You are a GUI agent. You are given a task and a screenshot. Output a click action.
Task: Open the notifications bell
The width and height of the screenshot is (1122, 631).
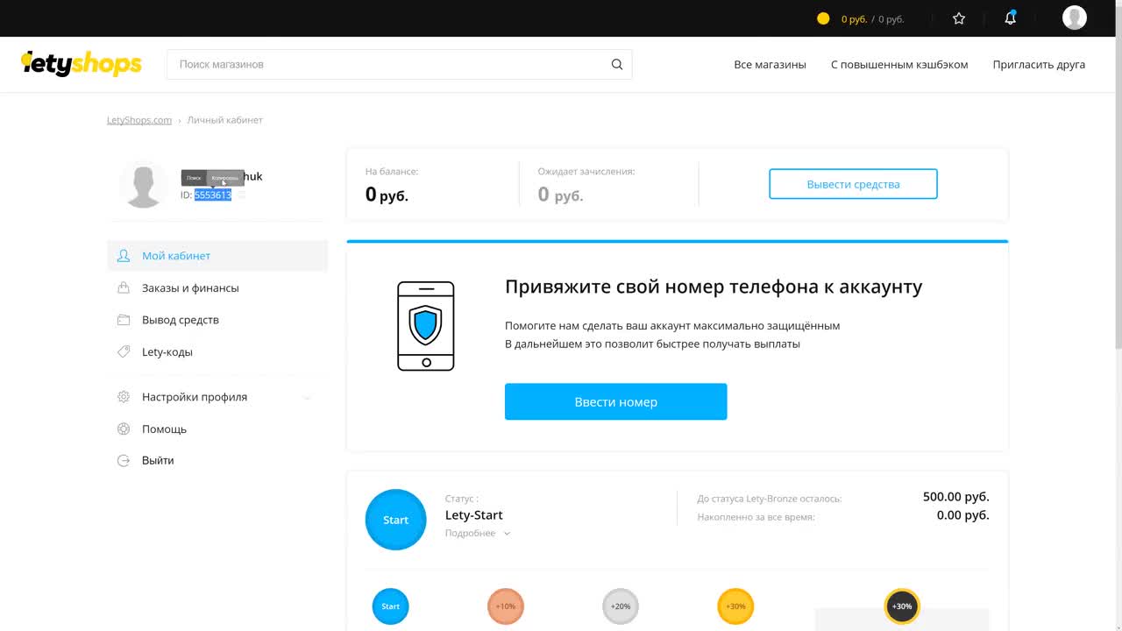pos(1010,18)
